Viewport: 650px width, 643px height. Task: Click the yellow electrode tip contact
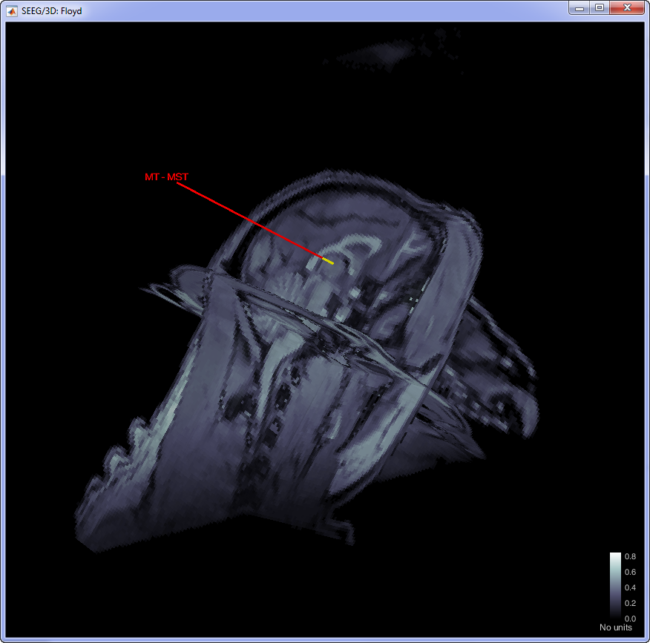(x=327, y=261)
